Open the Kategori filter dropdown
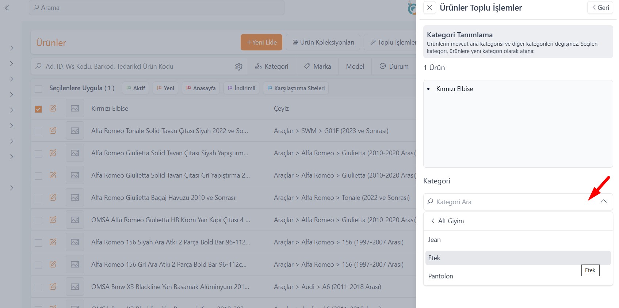The height and width of the screenshot is (308, 619). (272, 66)
